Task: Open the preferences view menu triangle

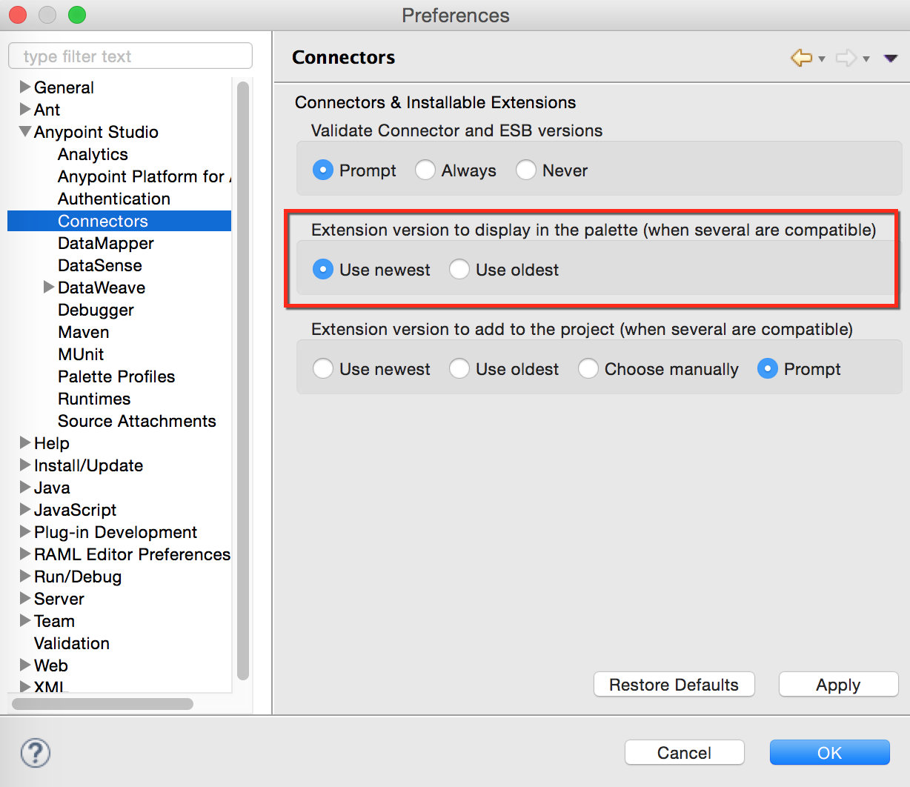Action: pyautogui.click(x=891, y=59)
